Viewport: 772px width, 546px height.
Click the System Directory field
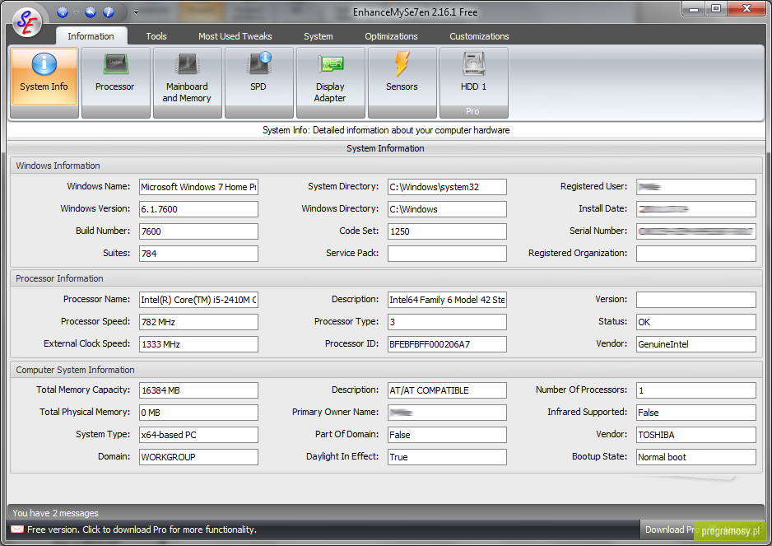coord(447,187)
